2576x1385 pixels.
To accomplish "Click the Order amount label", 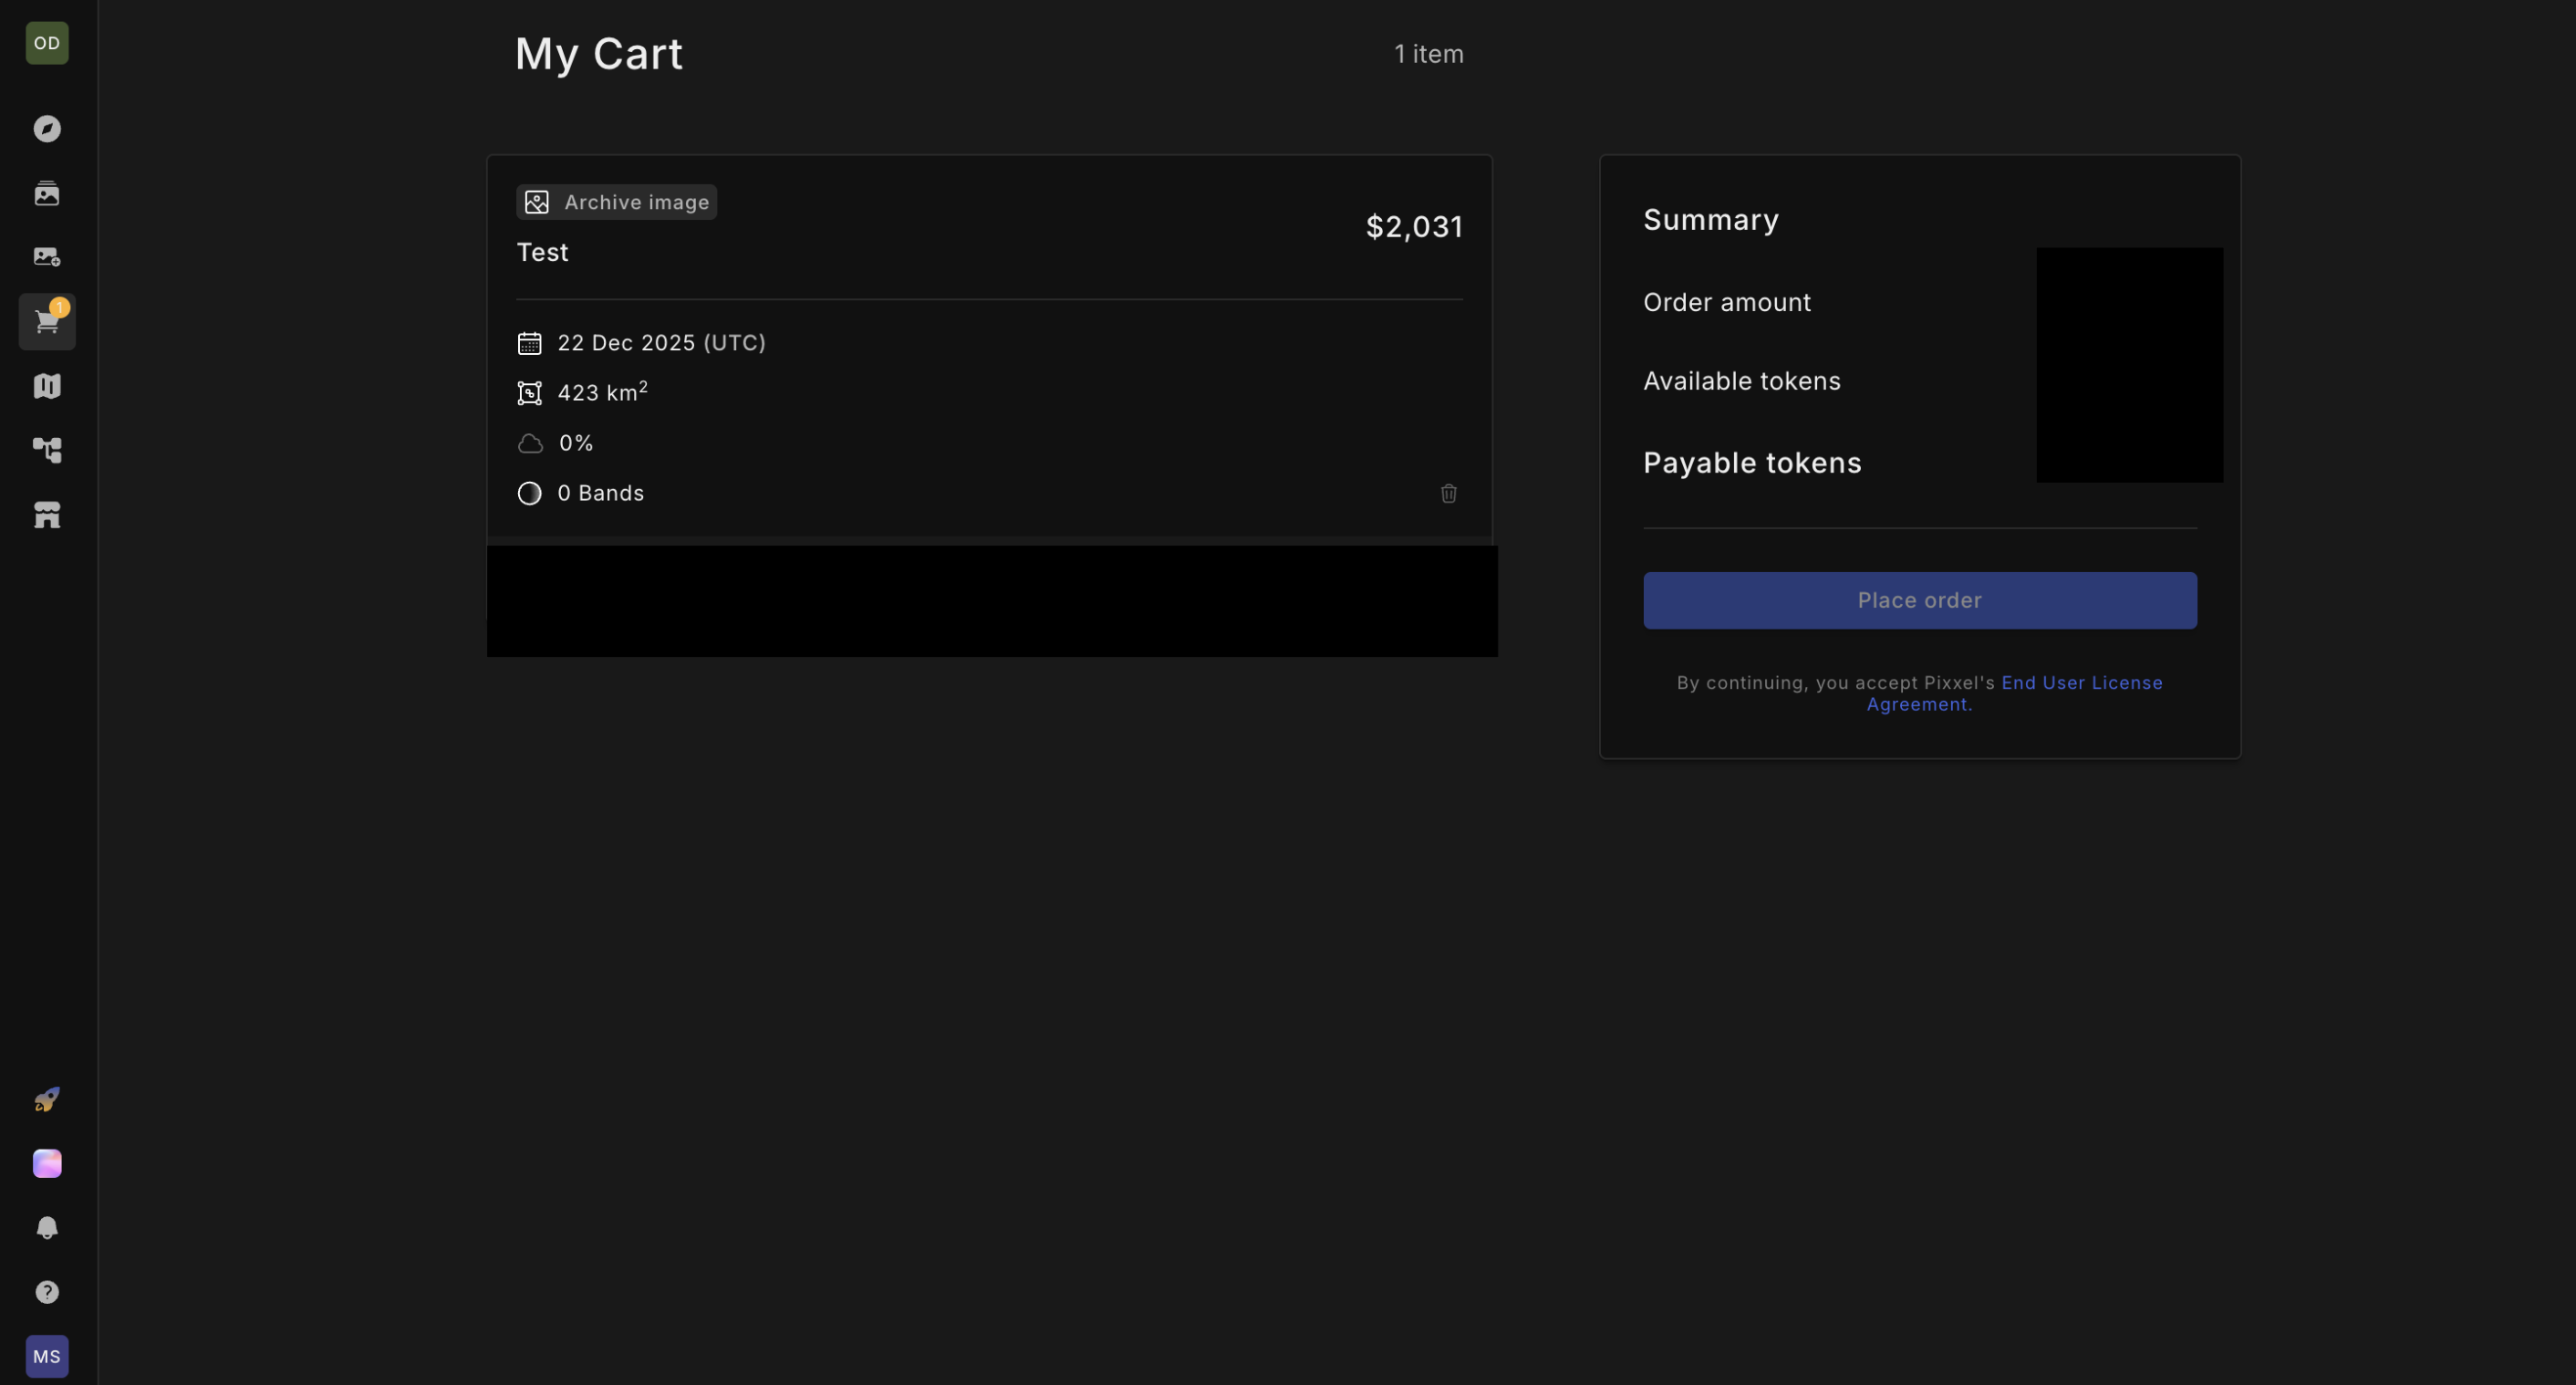I will tap(1726, 302).
